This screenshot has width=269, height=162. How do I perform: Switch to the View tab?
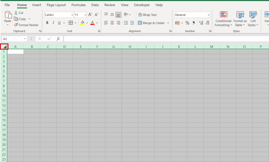[x=125, y=5]
